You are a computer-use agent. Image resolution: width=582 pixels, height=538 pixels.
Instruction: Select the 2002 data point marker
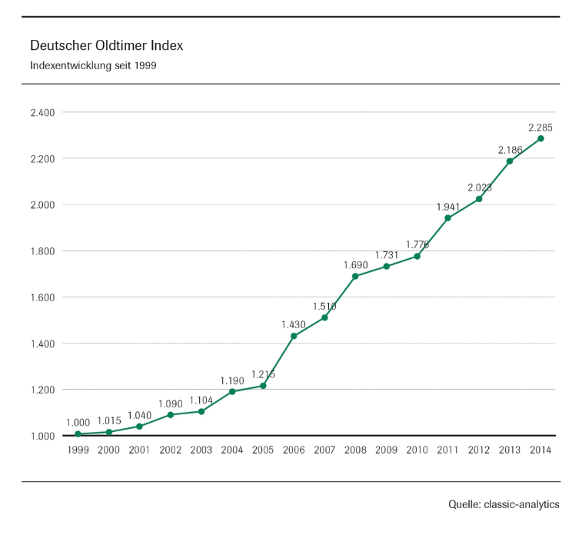tap(170, 414)
